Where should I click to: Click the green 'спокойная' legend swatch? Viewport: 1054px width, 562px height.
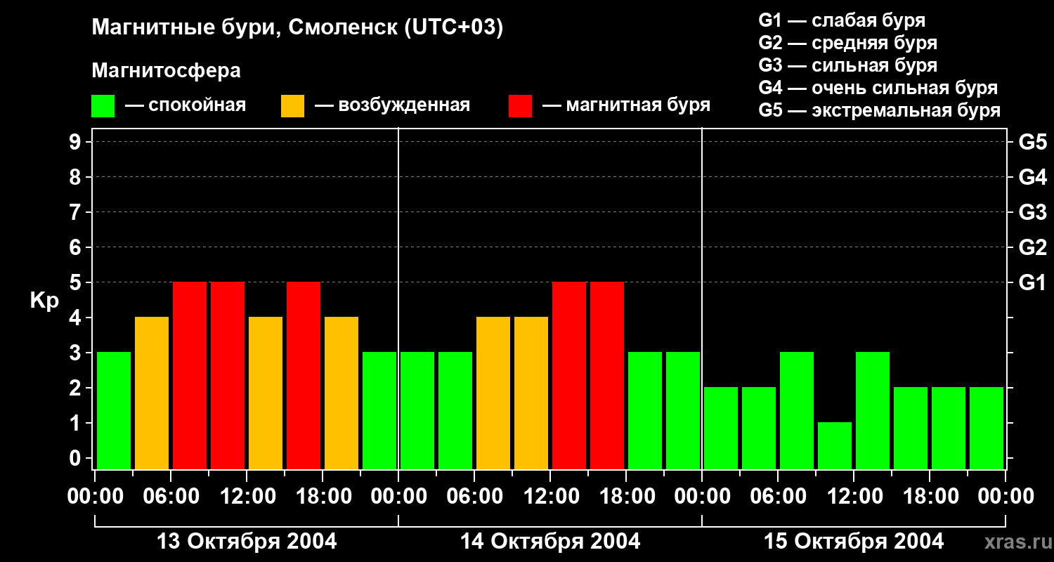click(103, 106)
